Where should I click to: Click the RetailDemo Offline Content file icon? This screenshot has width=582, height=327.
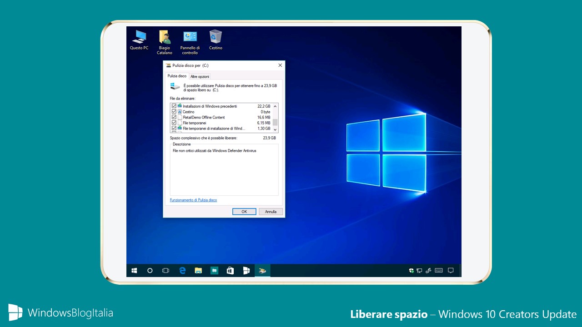click(x=180, y=117)
